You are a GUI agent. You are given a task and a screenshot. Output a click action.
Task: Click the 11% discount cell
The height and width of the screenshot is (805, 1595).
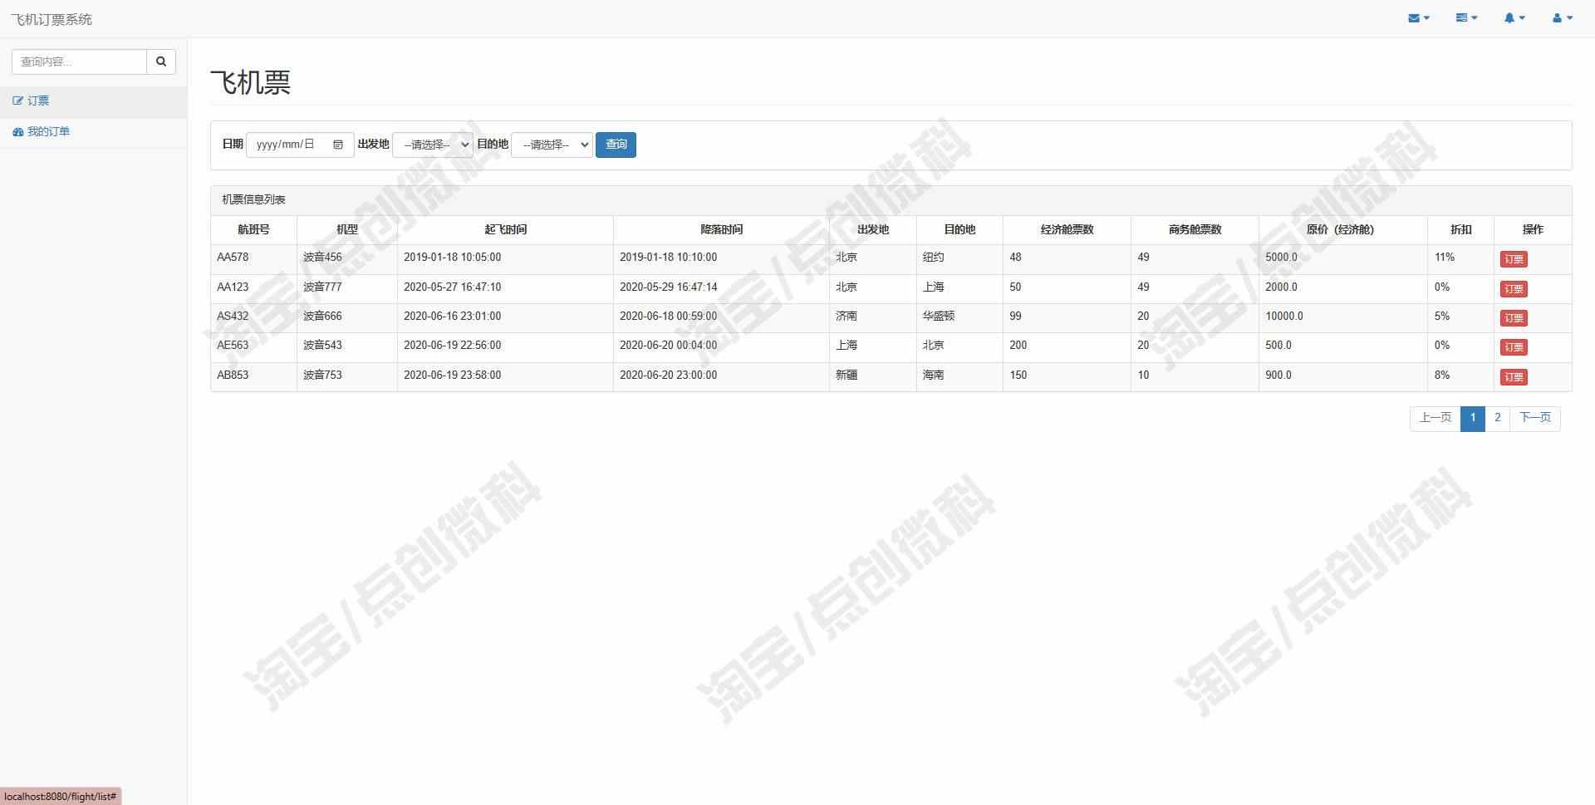(1460, 259)
